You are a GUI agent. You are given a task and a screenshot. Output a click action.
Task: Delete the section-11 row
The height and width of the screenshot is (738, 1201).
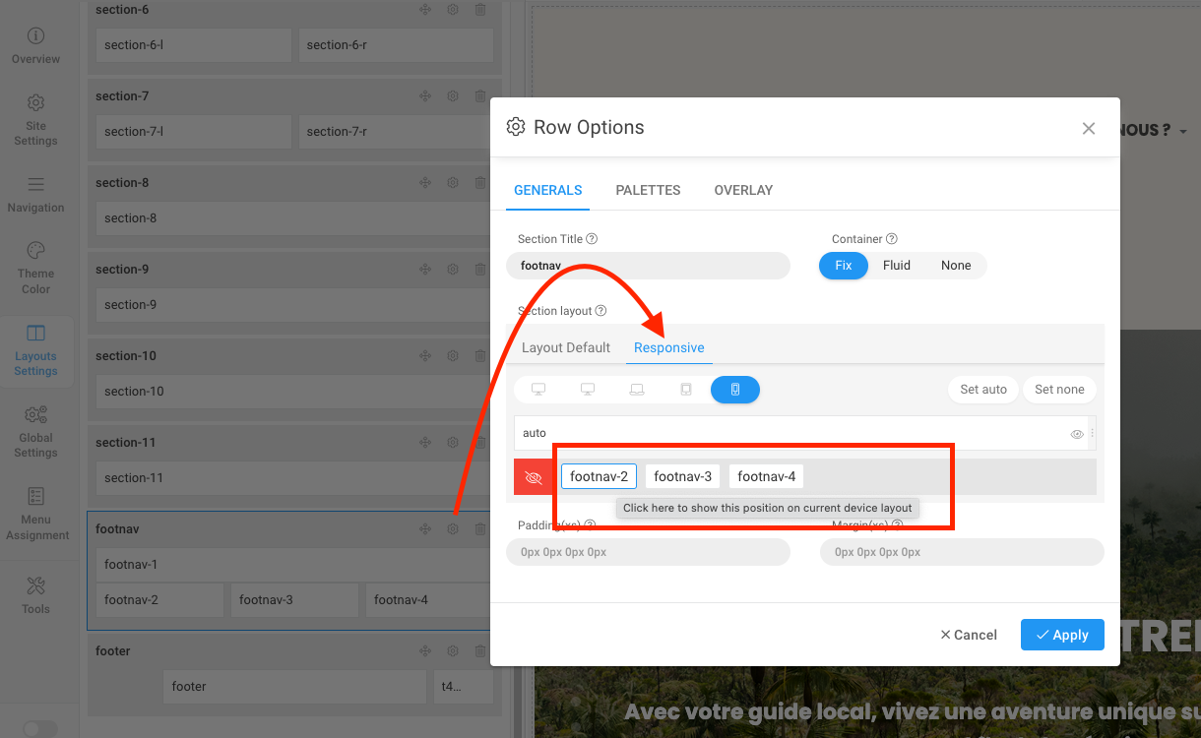[x=480, y=443]
